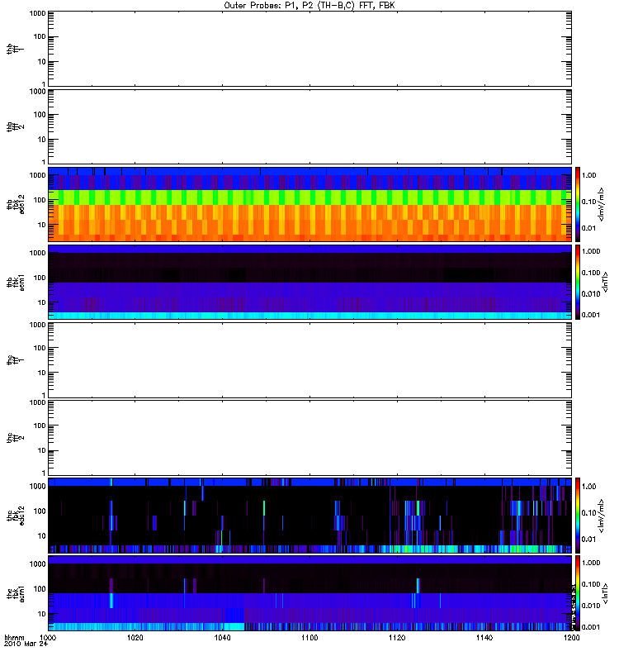Click the "10" y-tick of thc fff 1 panel
The image size is (619, 661).
pos(42,373)
